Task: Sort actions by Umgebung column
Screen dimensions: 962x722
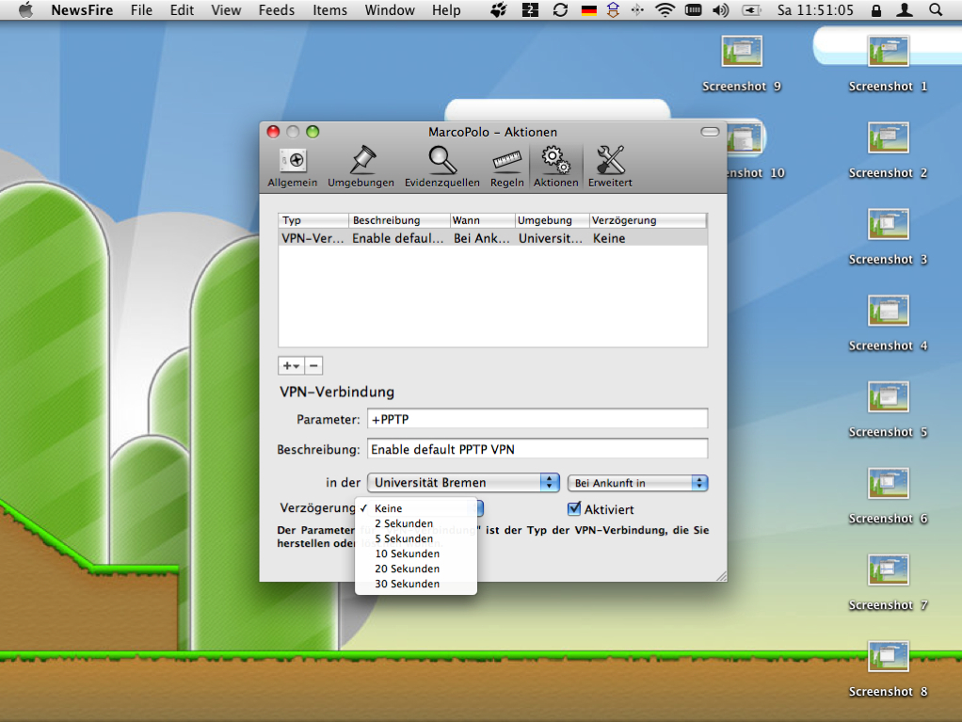Action: pos(553,220)
